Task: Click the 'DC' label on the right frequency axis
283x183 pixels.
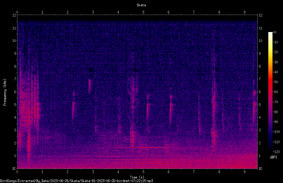Action: click(x=261, y=168)
